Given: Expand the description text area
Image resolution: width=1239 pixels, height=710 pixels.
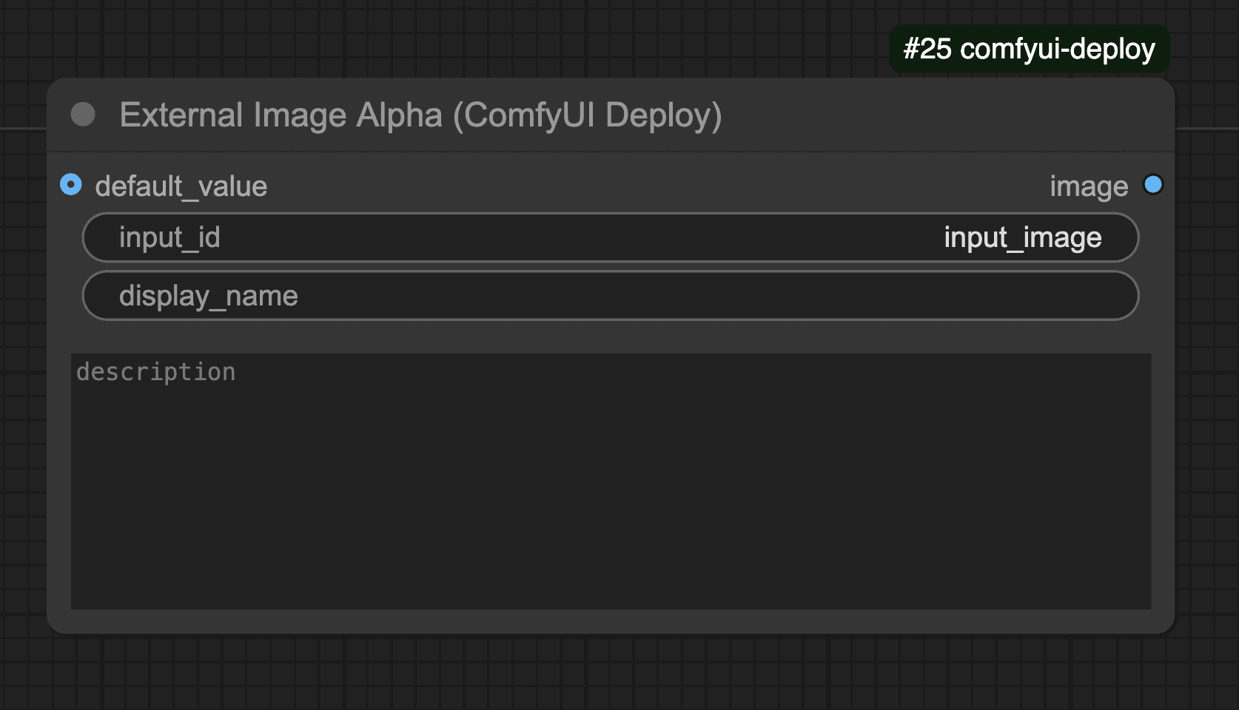Looking at the screenshot, I should [x=611, y=481].
